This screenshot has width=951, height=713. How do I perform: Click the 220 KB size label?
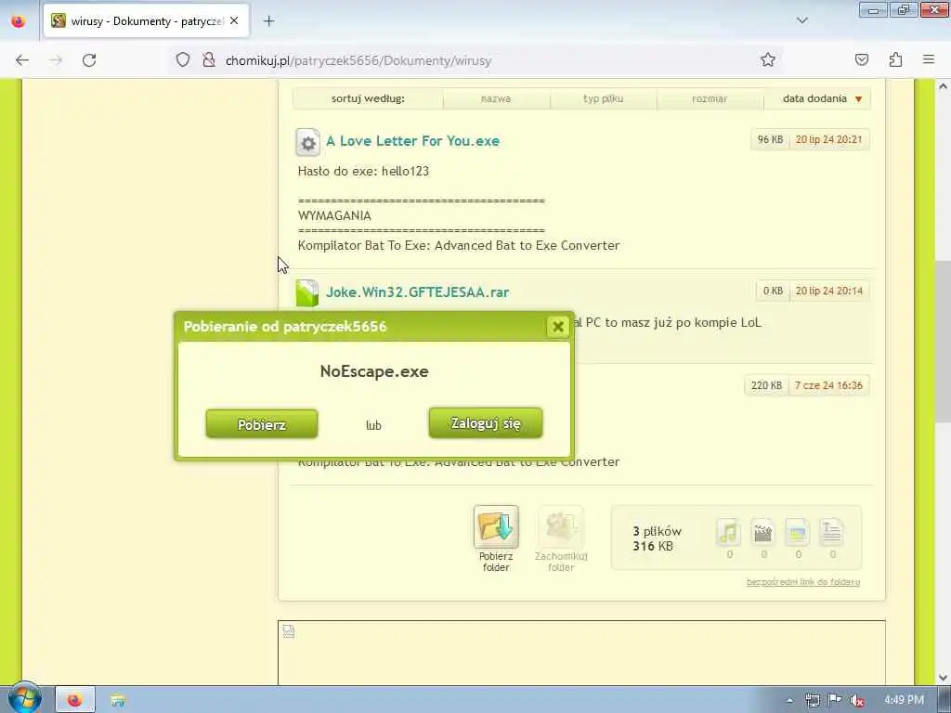coord(766,385)
